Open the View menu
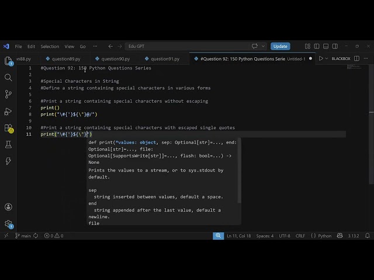Image resolution: width=374 pixels, height=280 pixels. pyautogui.click(x=70, y=47)
